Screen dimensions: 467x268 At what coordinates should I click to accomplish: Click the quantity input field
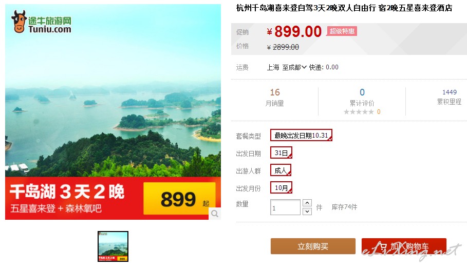click(285, 207)
